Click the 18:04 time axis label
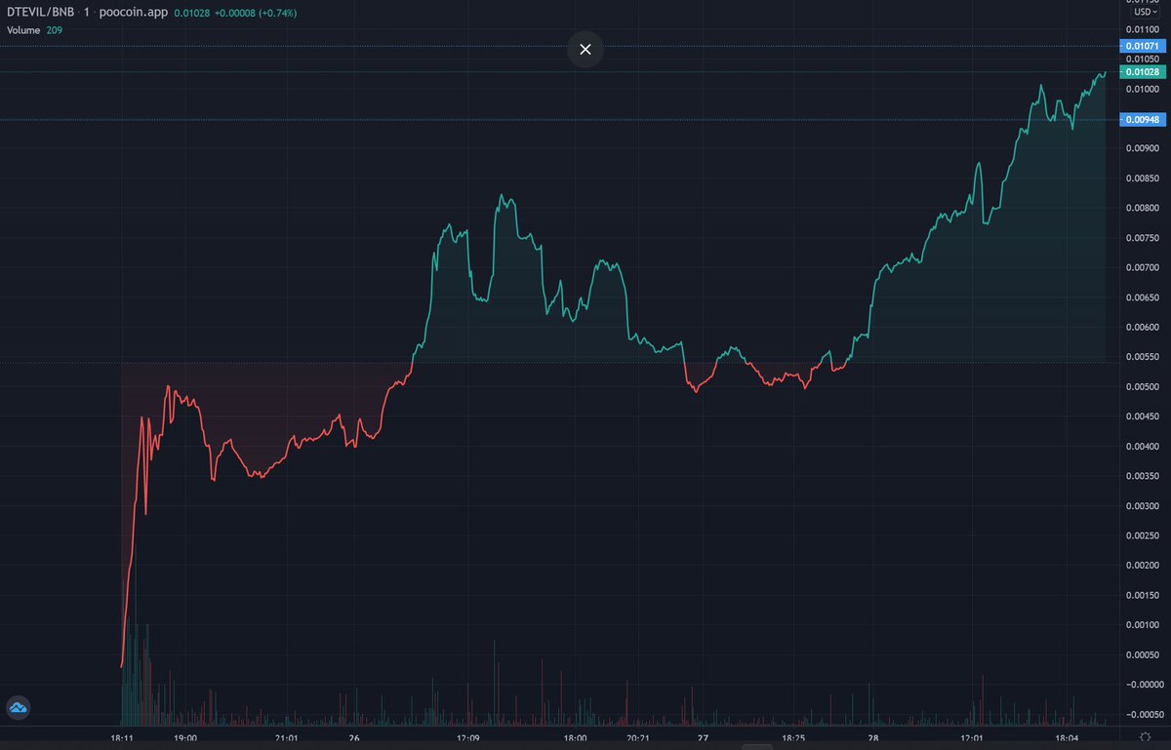1171x750 pixels. [1066, 738]
